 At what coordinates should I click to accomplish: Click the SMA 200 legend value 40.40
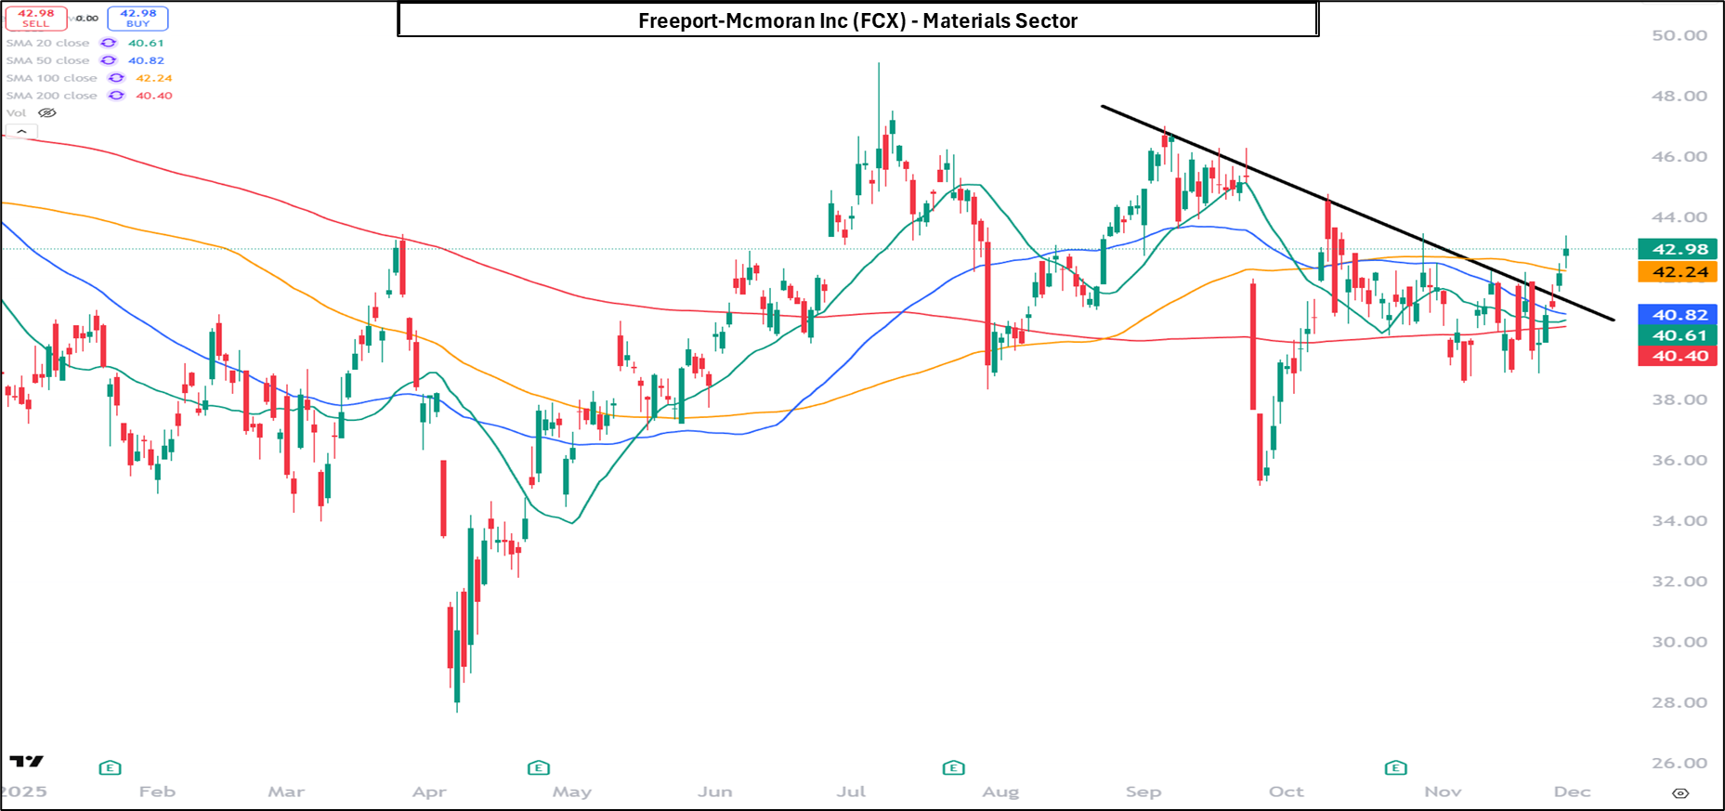(x=154, y=96)
